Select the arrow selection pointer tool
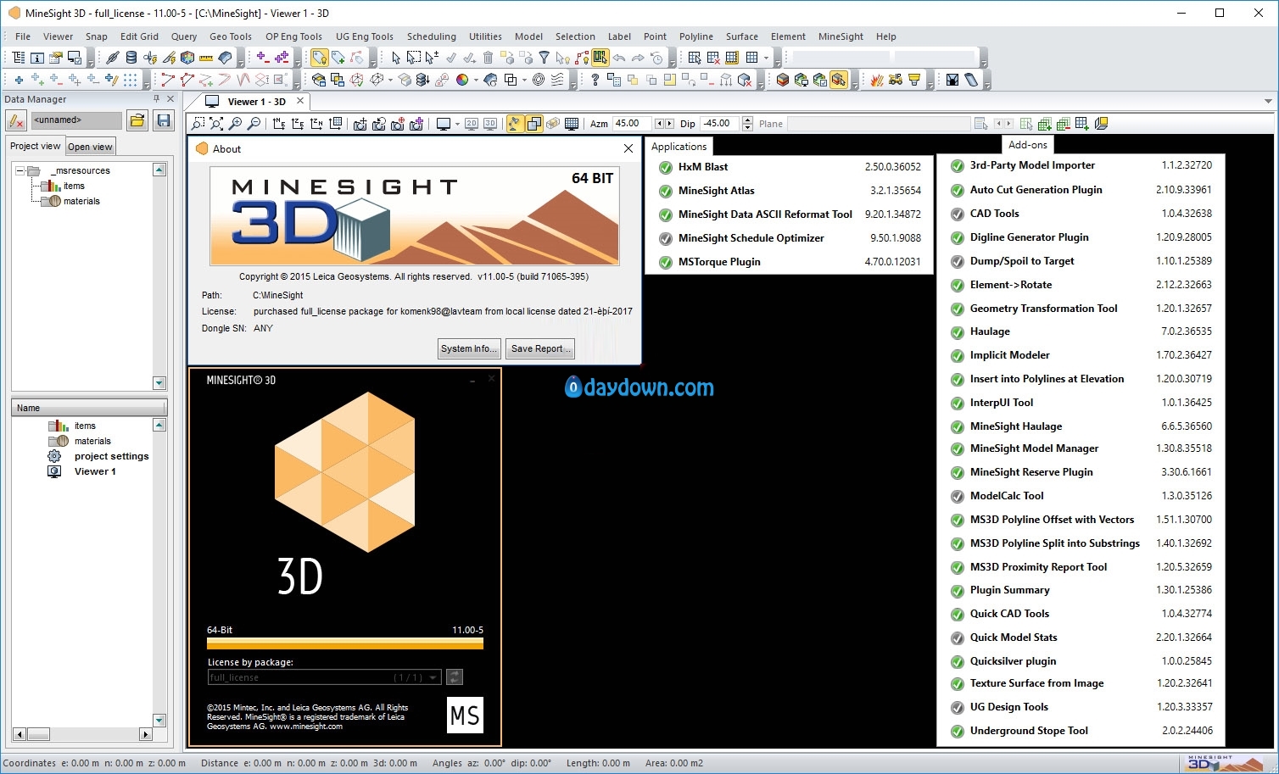The width and height of the screenshot is (1279, 774). tap(395, 58)
